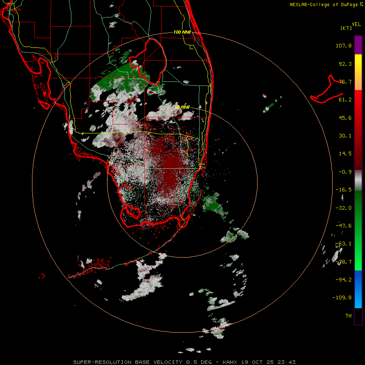This screenshot has height=365, width=365.
Task: Click the VEL legend title
Action: coord(356,24)
